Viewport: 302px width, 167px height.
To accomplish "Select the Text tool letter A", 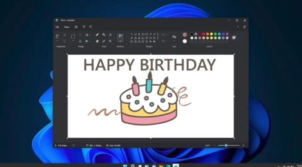I will 110,34.
